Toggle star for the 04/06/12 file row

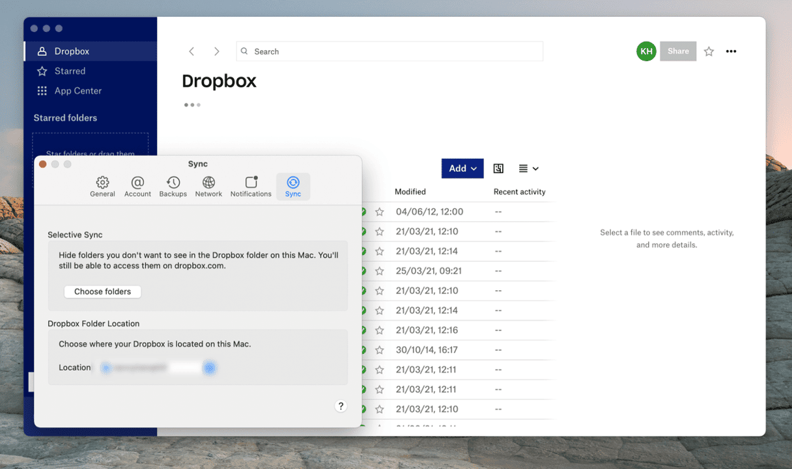(380, 212)
